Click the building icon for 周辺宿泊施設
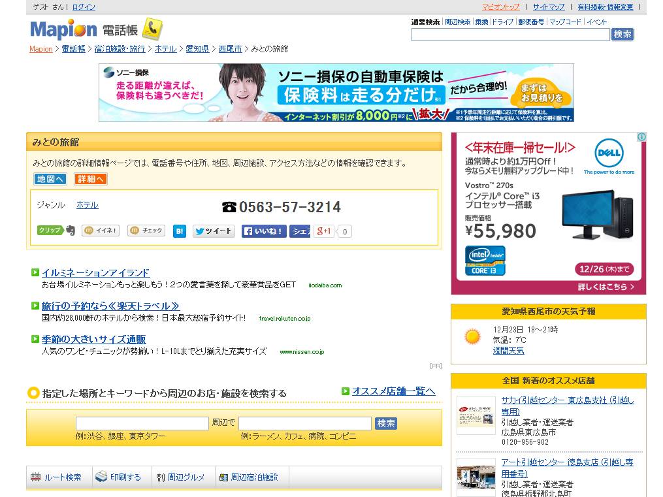 223,477
